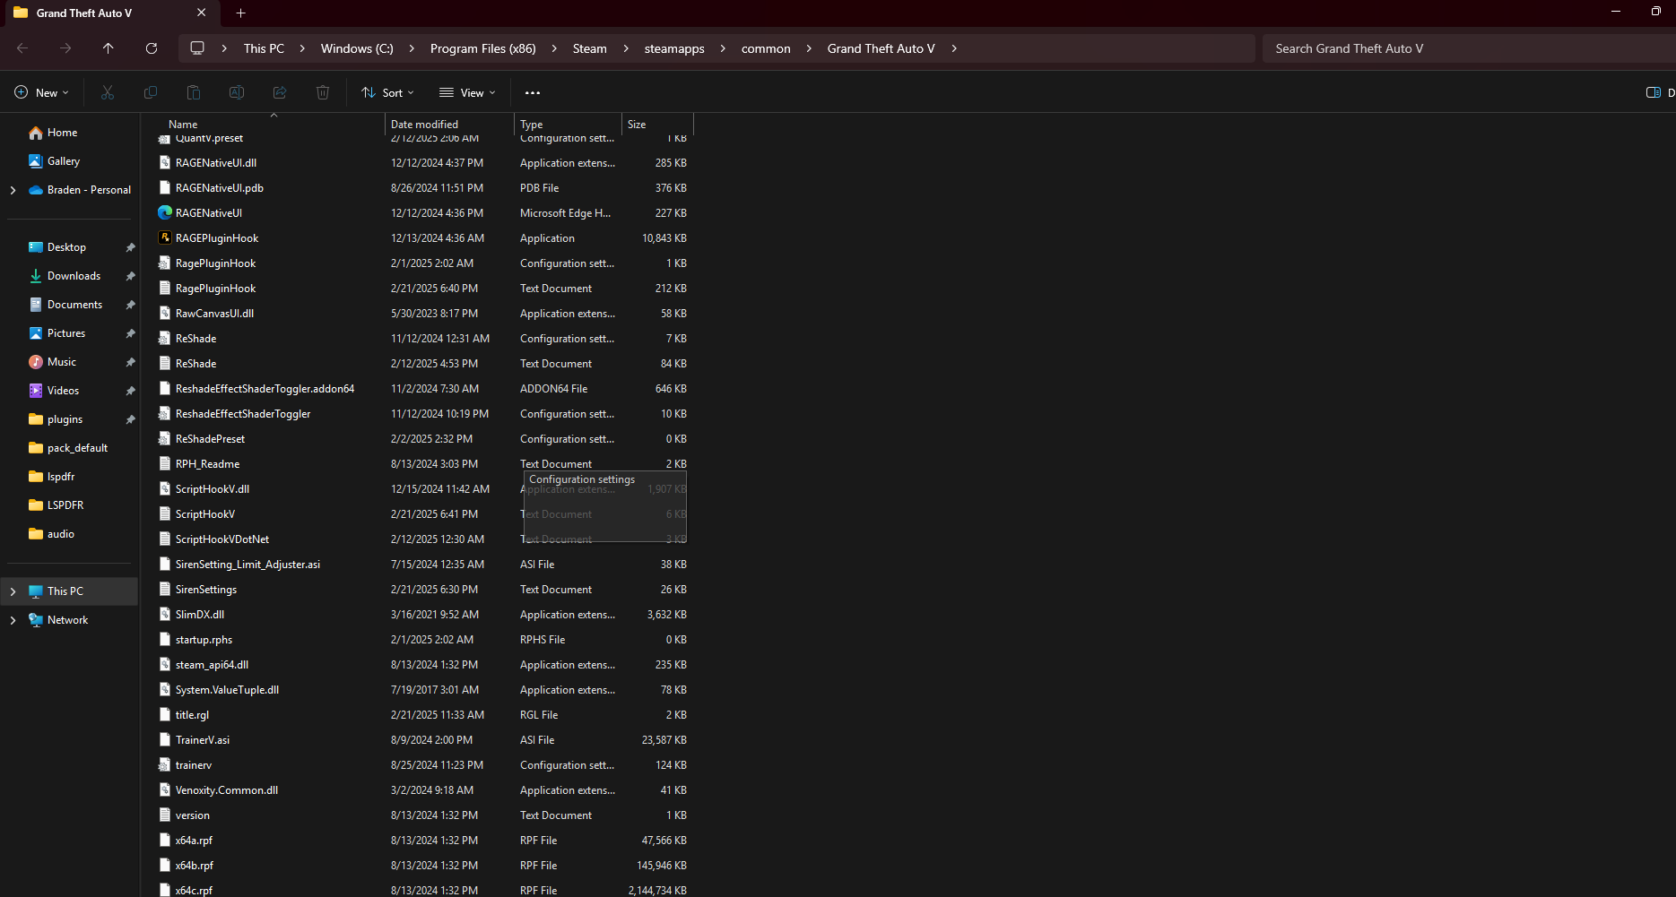Open the New item dropdown
Viewport: 1676px width, 897px height.
[41, 92]
